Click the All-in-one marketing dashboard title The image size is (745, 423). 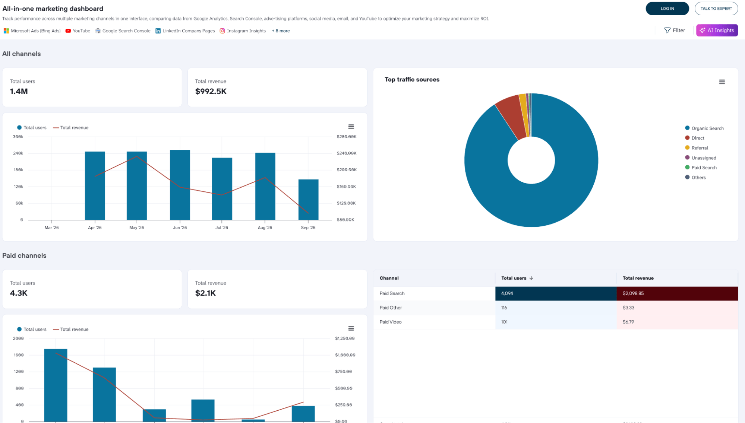53,9
